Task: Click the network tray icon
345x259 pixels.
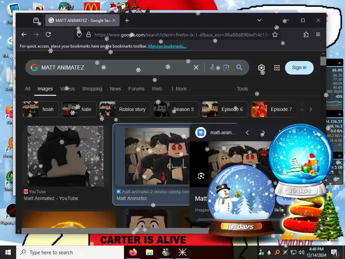Action: point(293,252)
